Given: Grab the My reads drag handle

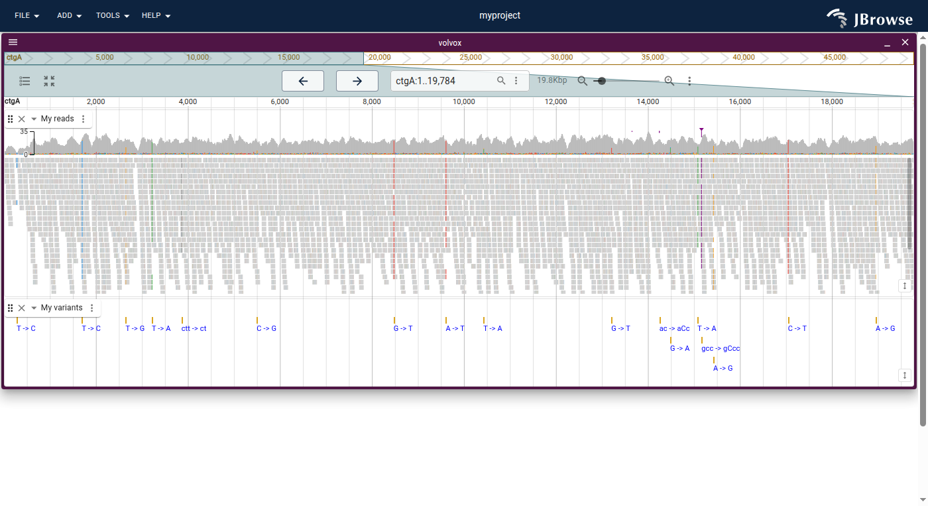Looking at the screenshot, I should [11, 119].
